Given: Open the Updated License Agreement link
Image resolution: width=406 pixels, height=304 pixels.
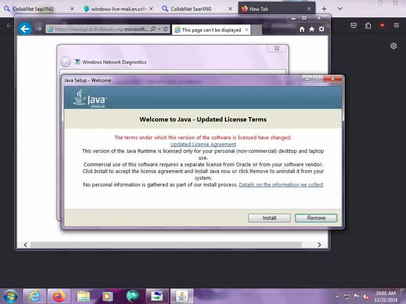Looking at the screenshot, I should (203, 144).
